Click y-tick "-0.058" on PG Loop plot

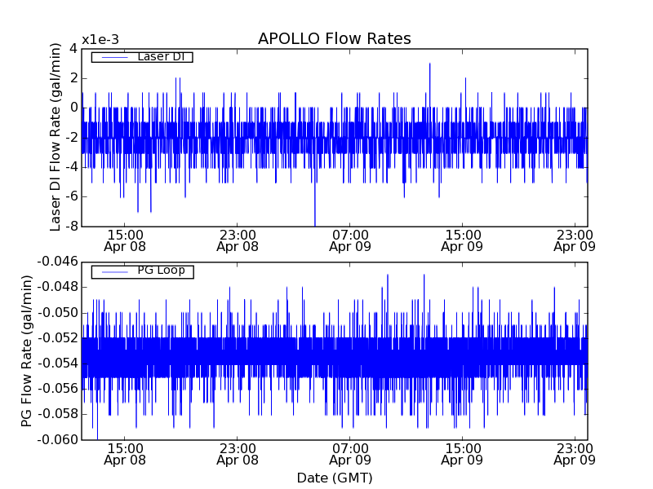(x=58, y=414)
